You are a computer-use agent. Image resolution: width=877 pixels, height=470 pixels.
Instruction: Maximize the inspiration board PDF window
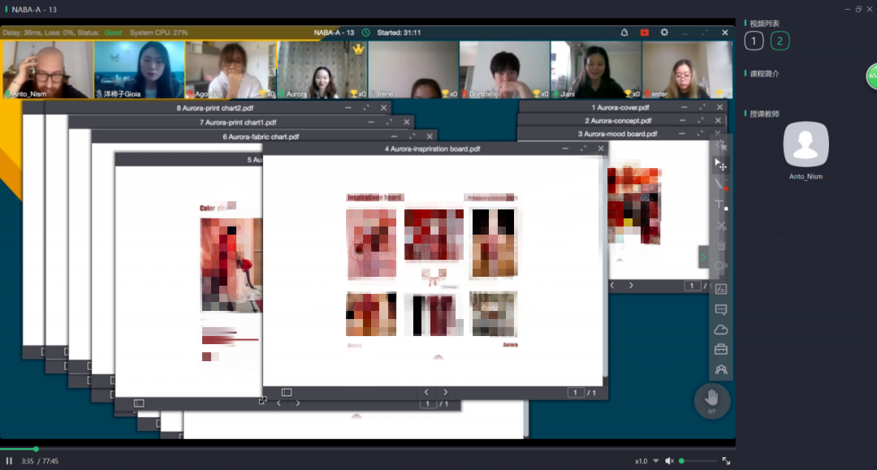583,149
